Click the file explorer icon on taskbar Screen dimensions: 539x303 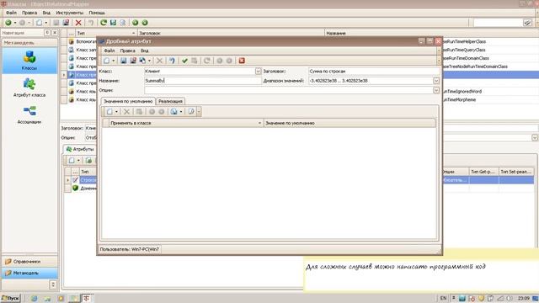[47, 298]
